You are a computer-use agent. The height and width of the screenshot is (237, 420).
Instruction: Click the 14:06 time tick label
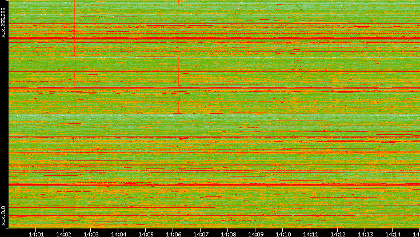[x=173, y=235]
